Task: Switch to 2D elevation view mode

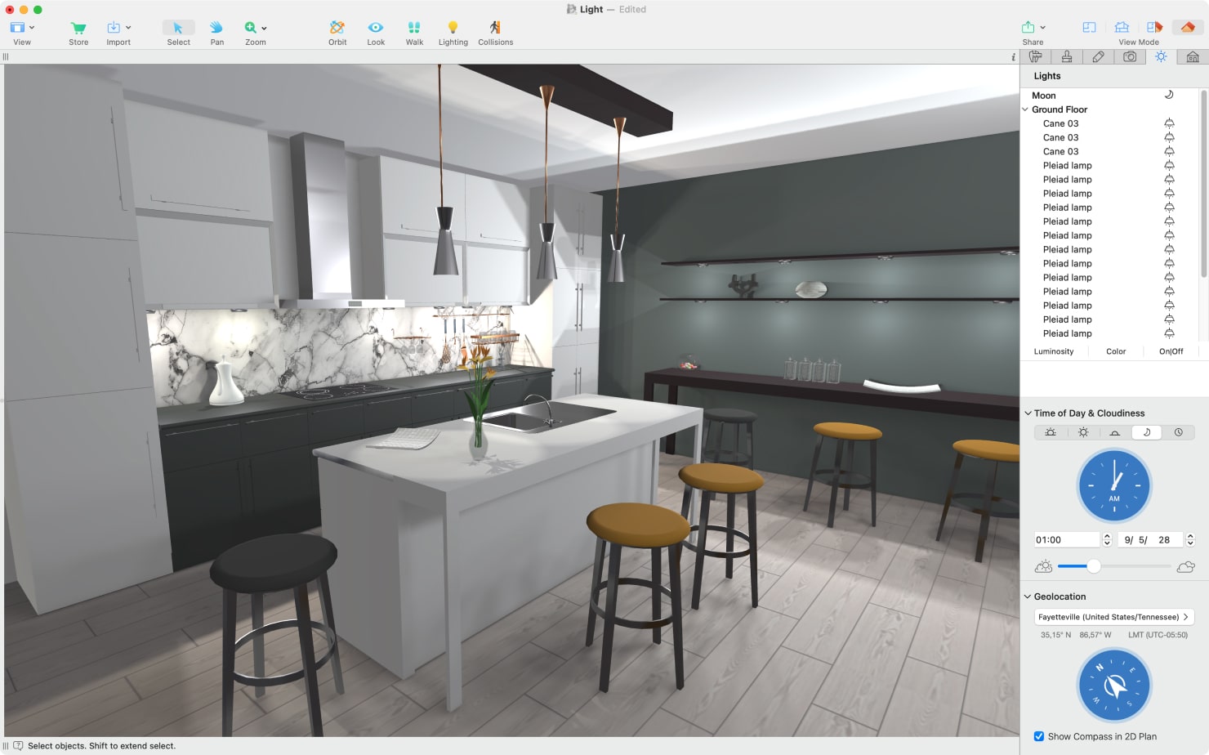Action: [x=1122, y=28]
